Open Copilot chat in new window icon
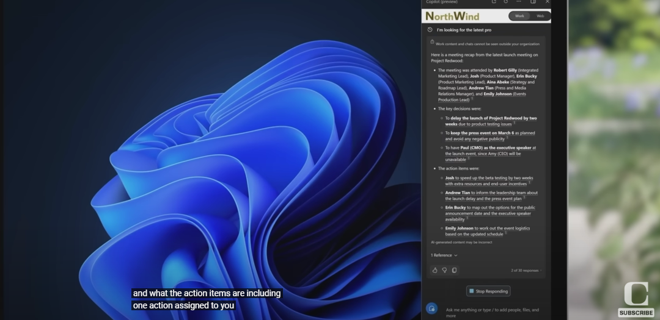 [x=494, y=2]
